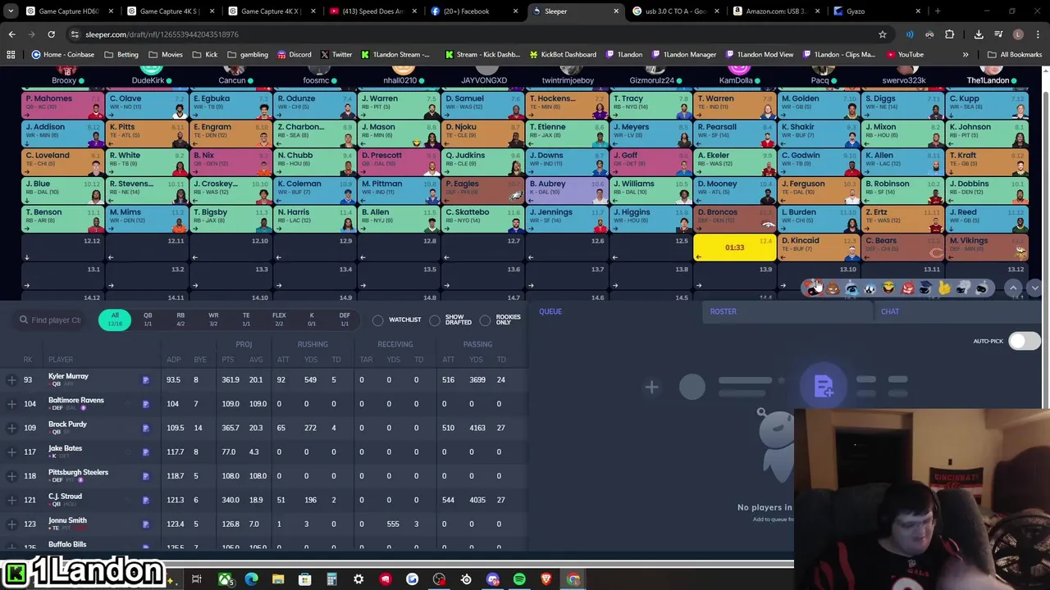Image resolution: width=1050 pixels, height=590 pixels.
Task: Open the YouTube bookmark
Action: coord(905,55)
